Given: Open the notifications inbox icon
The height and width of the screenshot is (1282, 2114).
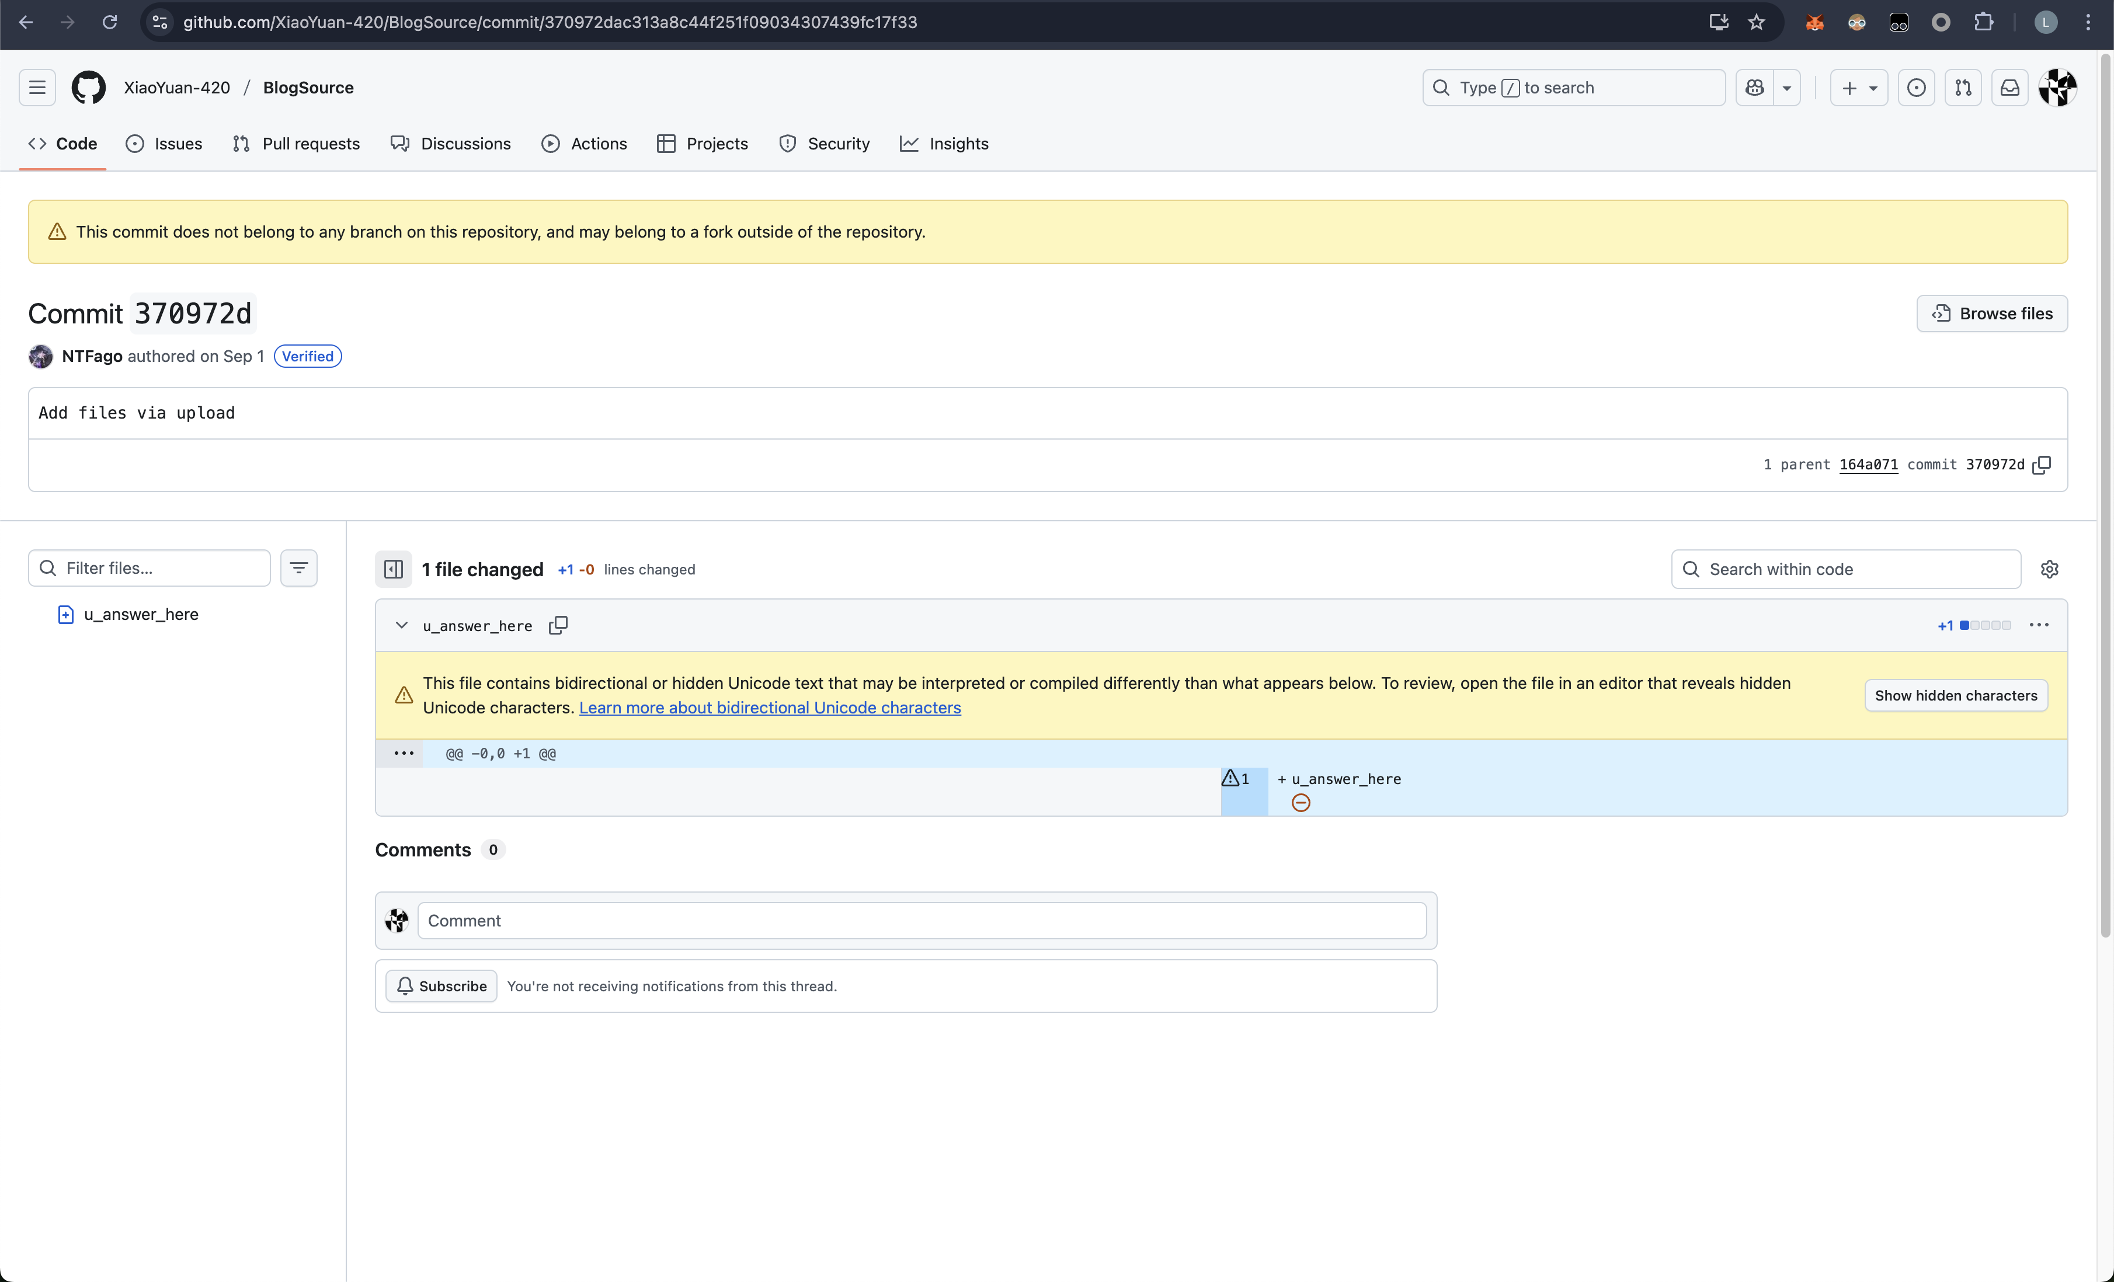Looking at the screenshot, I should click(2009, 88).
